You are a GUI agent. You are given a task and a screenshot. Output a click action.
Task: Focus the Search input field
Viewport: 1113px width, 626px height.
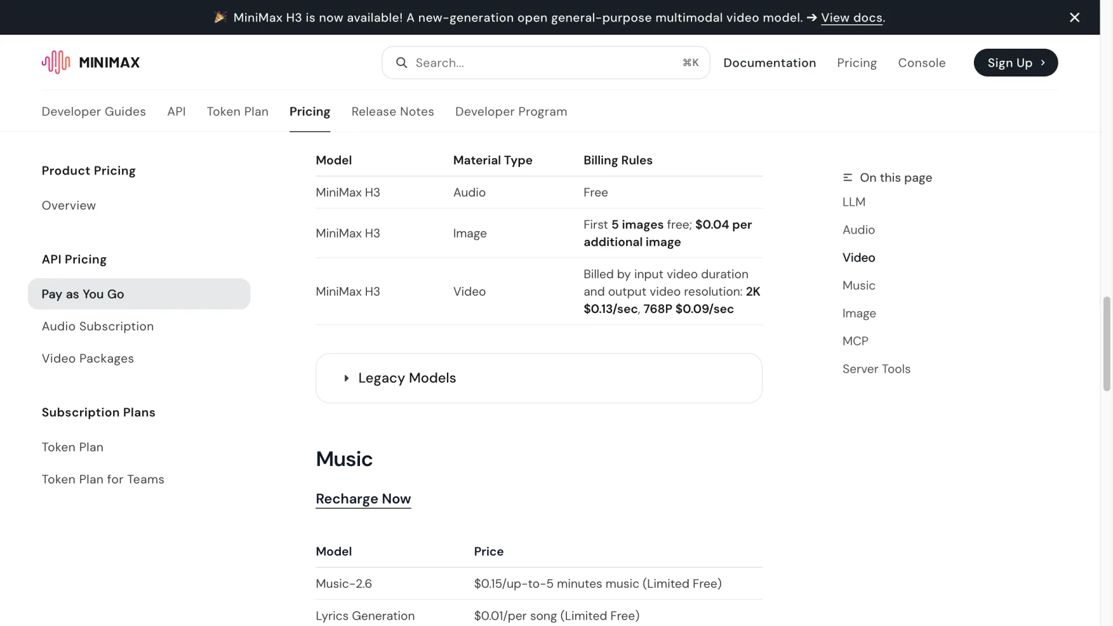point(545,63)
